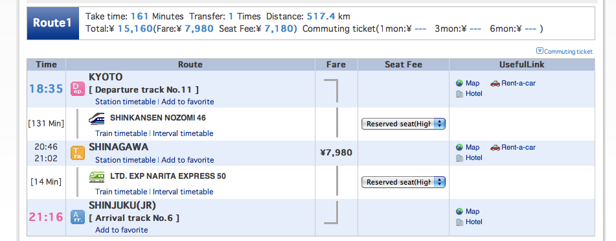This screenshot has height=241, width=616.
Task: Open Shinagawa Station timetable link
Action: click(125, 159)
